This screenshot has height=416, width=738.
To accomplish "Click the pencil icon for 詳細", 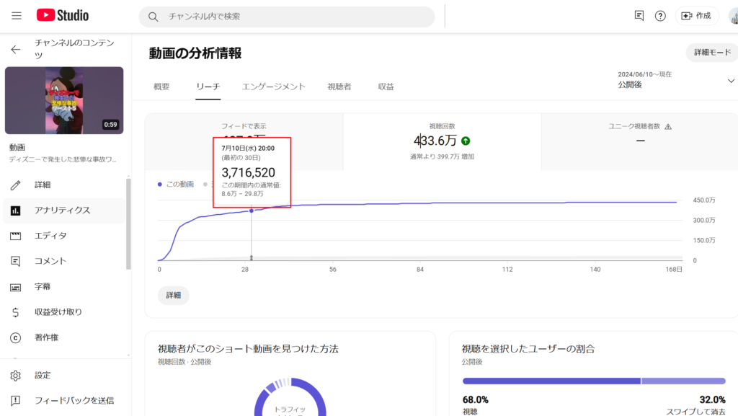I will point(16,185).
